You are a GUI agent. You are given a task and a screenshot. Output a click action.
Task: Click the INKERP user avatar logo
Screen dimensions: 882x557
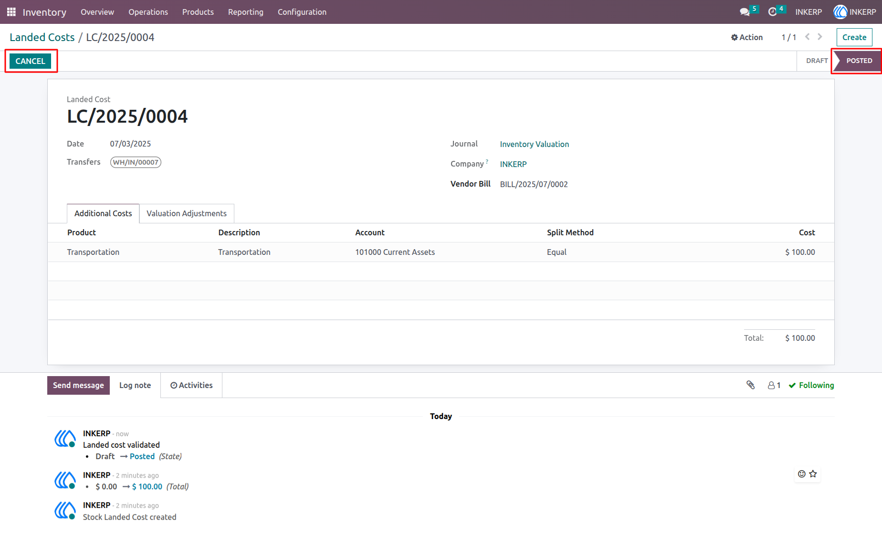(840, 12)
